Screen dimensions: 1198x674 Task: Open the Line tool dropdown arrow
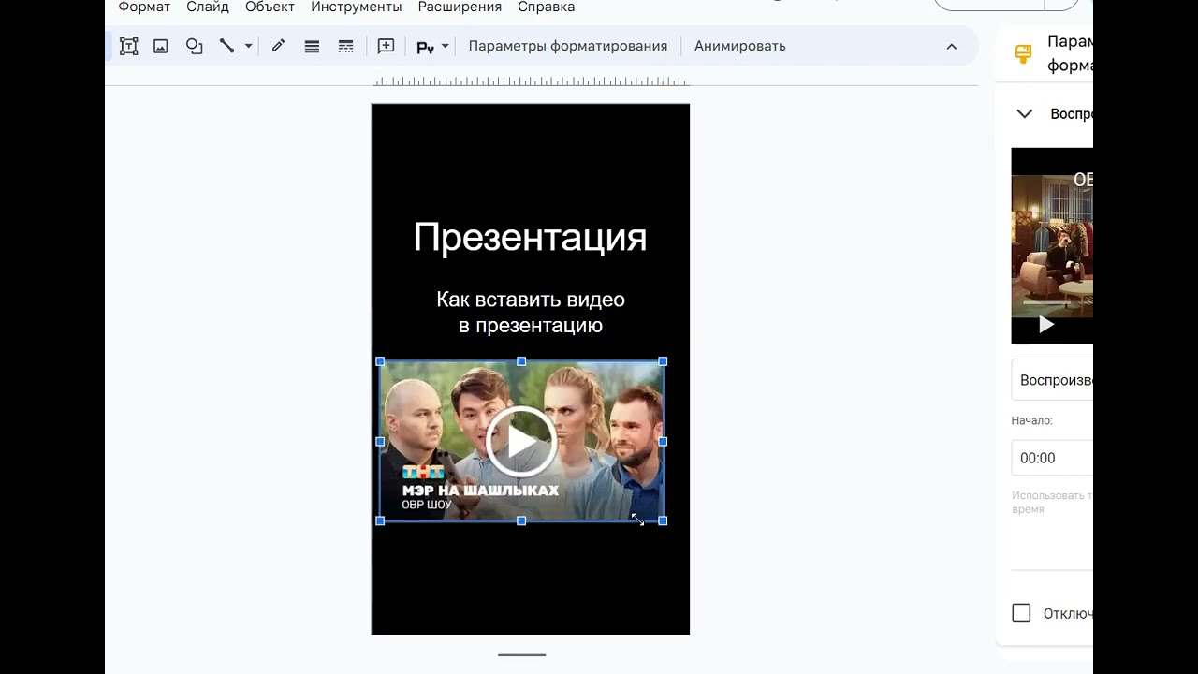pos(248,46)
